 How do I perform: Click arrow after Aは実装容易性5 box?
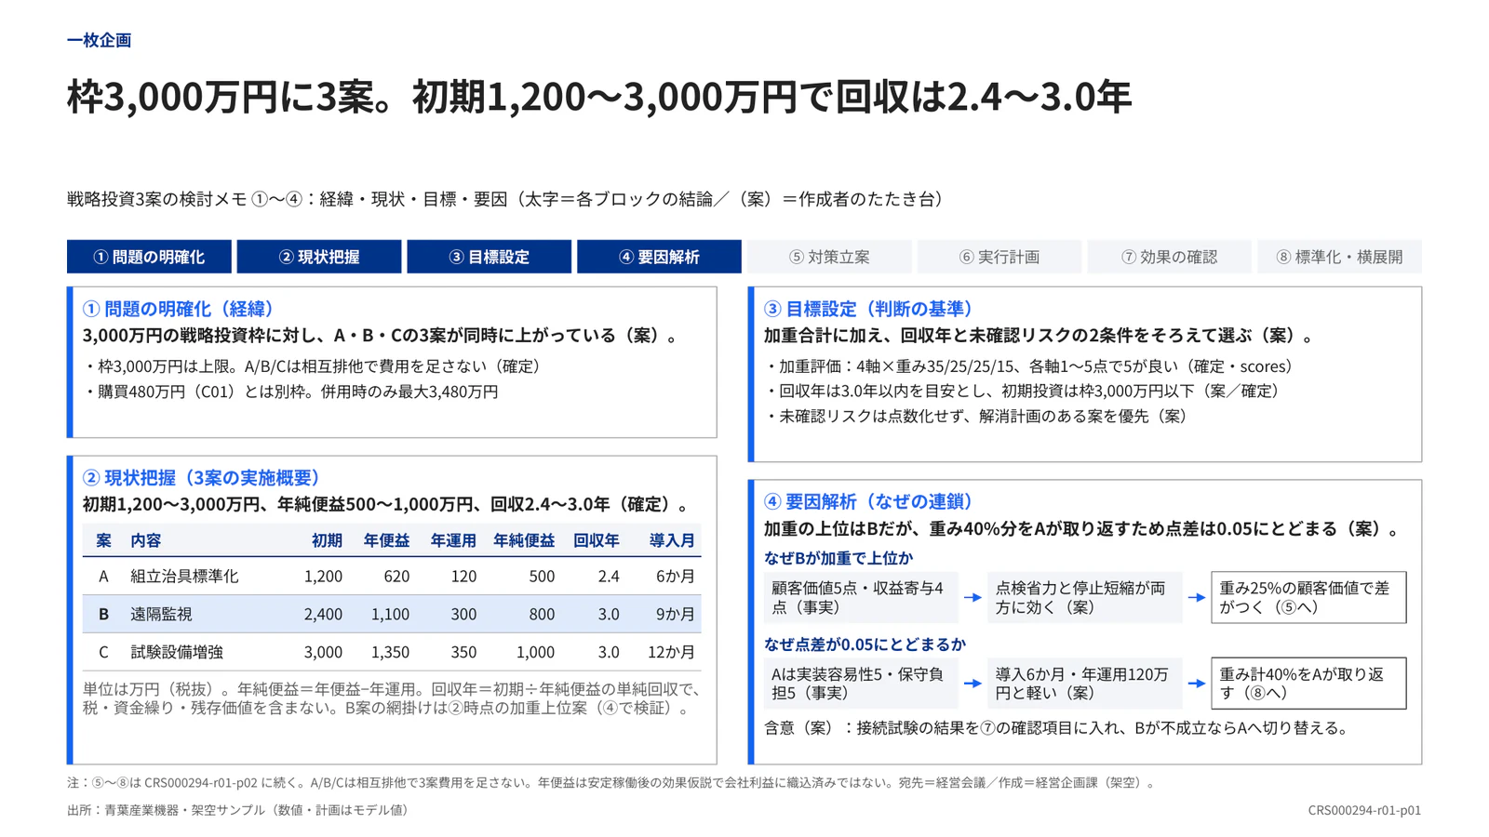(973, 684)
